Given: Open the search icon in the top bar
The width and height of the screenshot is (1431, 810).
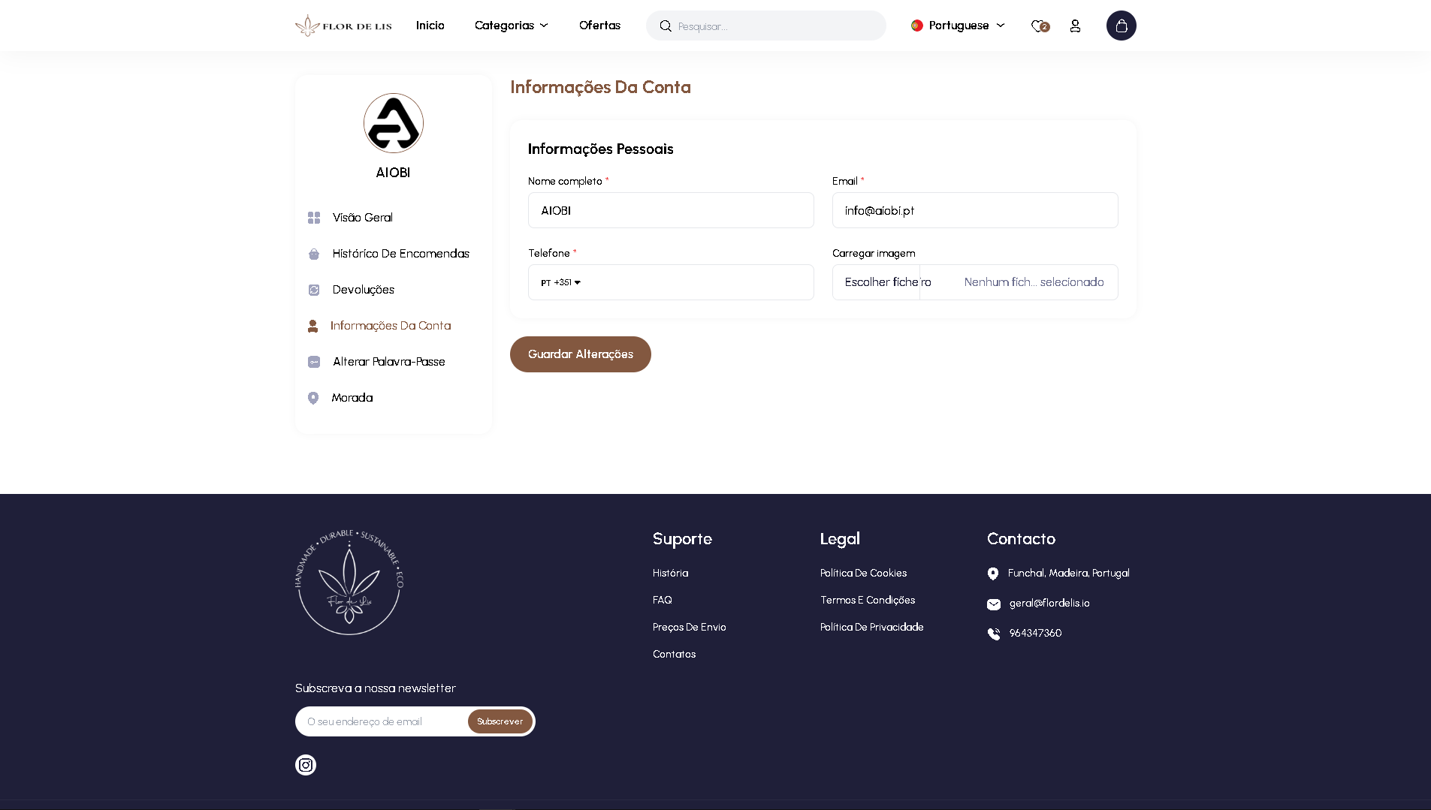Looking at the screenshot, I should point(666,26).
